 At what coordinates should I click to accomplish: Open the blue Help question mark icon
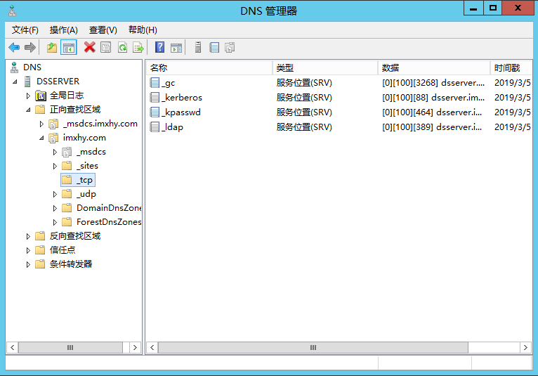pos(159,47)
